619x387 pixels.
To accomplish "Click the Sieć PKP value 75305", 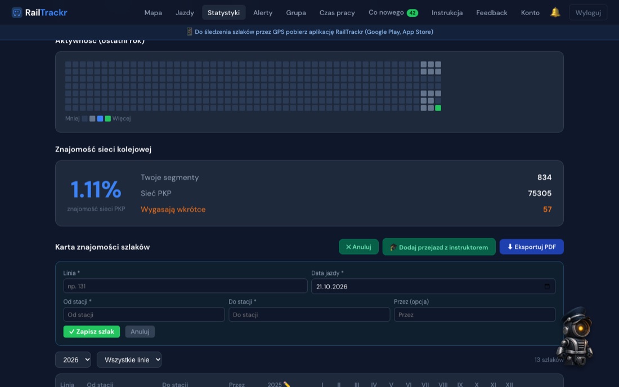I will [x=540, y=193].
